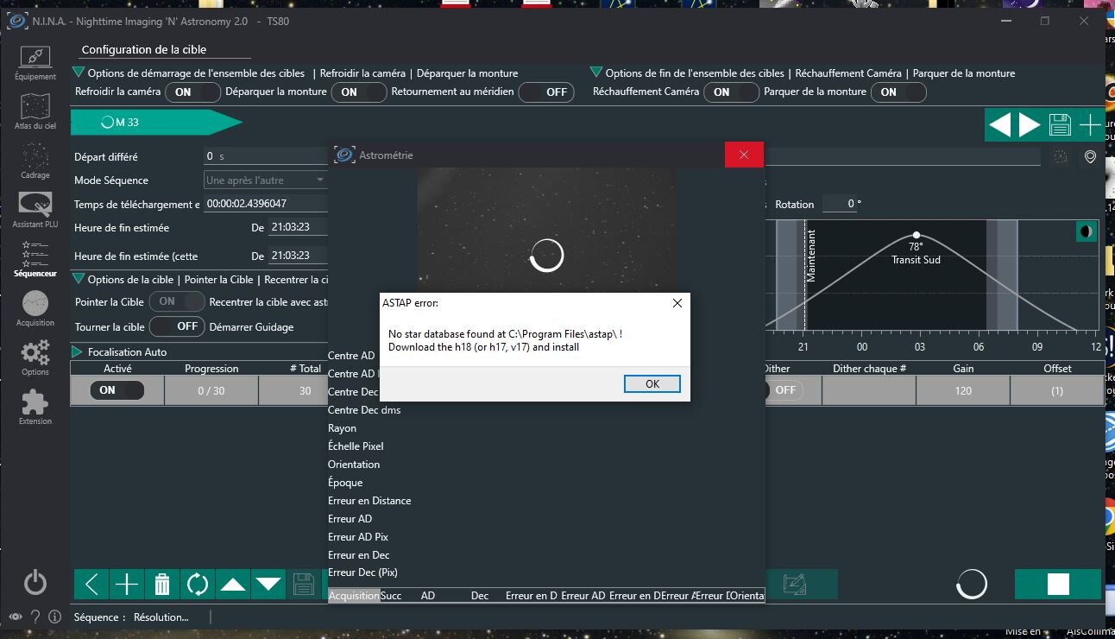
Task: Toggle Pointer la Cible switch
Action: point(177,302)
